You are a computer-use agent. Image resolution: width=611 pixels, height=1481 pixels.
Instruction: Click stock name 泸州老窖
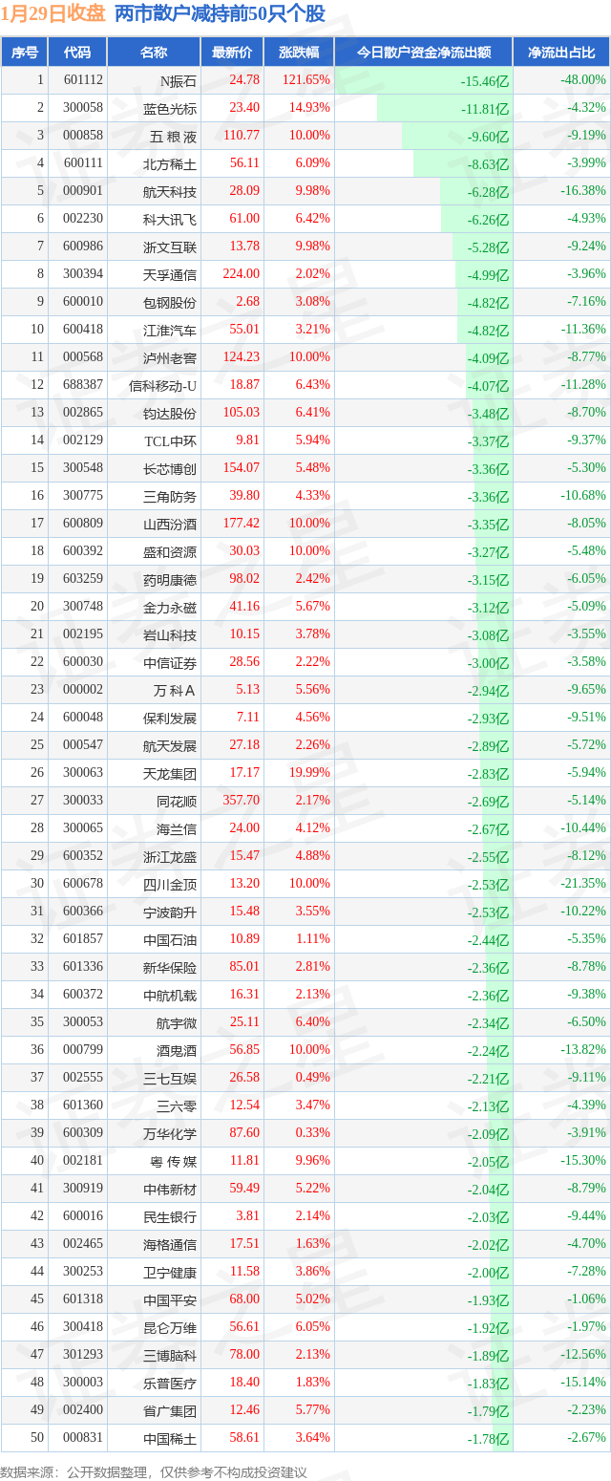tap(170, 357)
